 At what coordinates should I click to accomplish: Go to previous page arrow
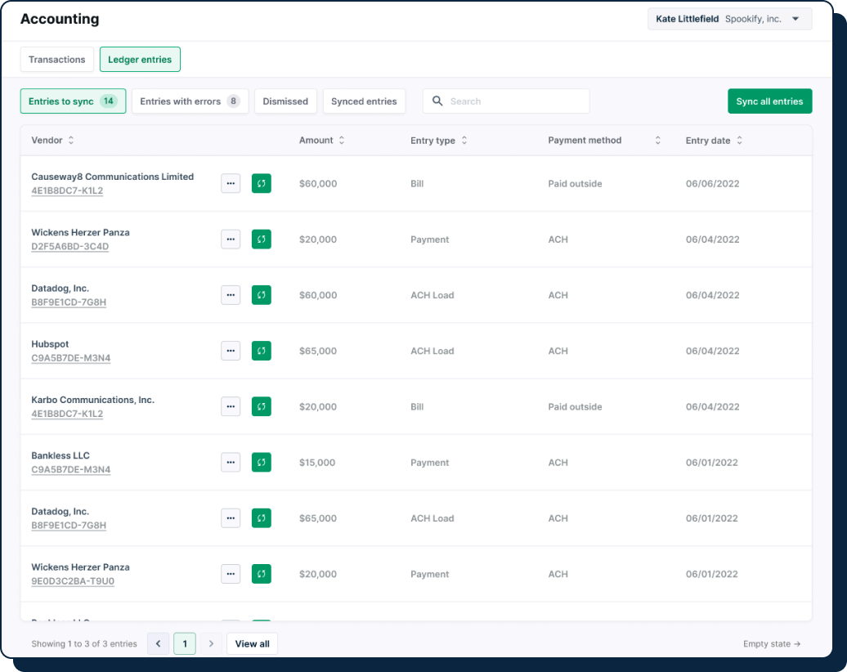click(159, 643)
